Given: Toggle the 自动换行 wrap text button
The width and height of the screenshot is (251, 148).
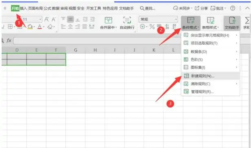Looking at the screenshot, I should 127,23.
